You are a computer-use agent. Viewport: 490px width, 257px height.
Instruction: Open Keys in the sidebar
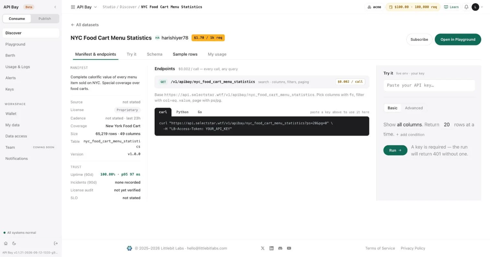pyautogui.click(x=31, y=89)
